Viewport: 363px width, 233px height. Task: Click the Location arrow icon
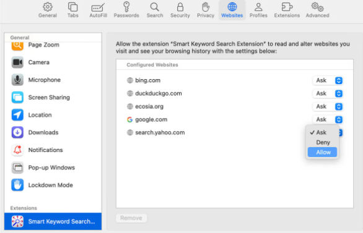point(17,115)
